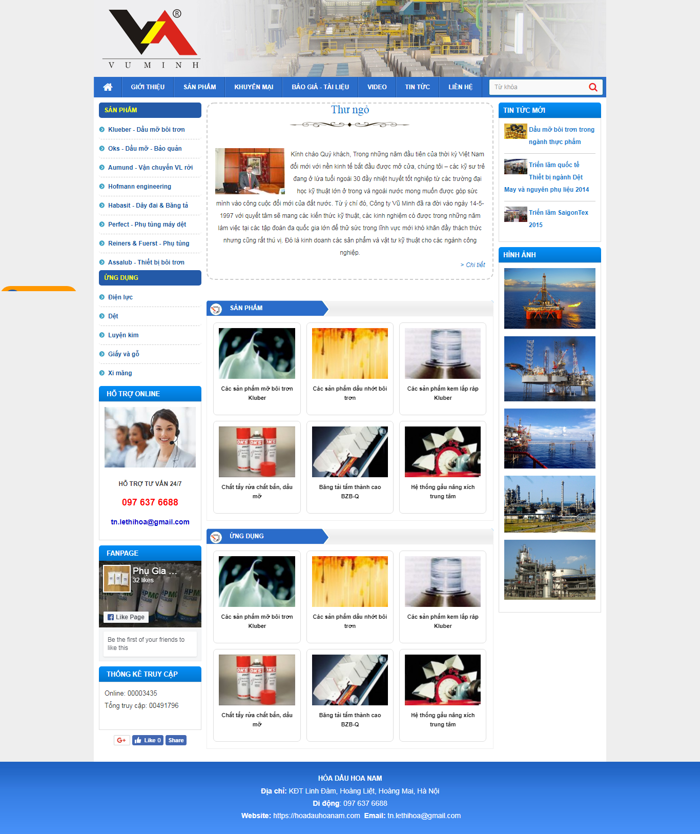Click the tn.lethihoa@gmail.com support email
The image size is (700, 834).
150,522
